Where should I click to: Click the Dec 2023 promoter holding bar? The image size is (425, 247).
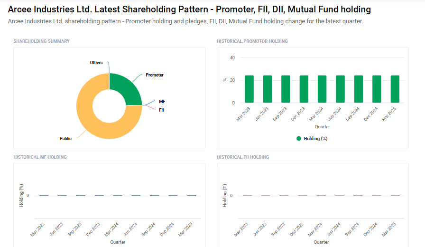coord(304,89)
